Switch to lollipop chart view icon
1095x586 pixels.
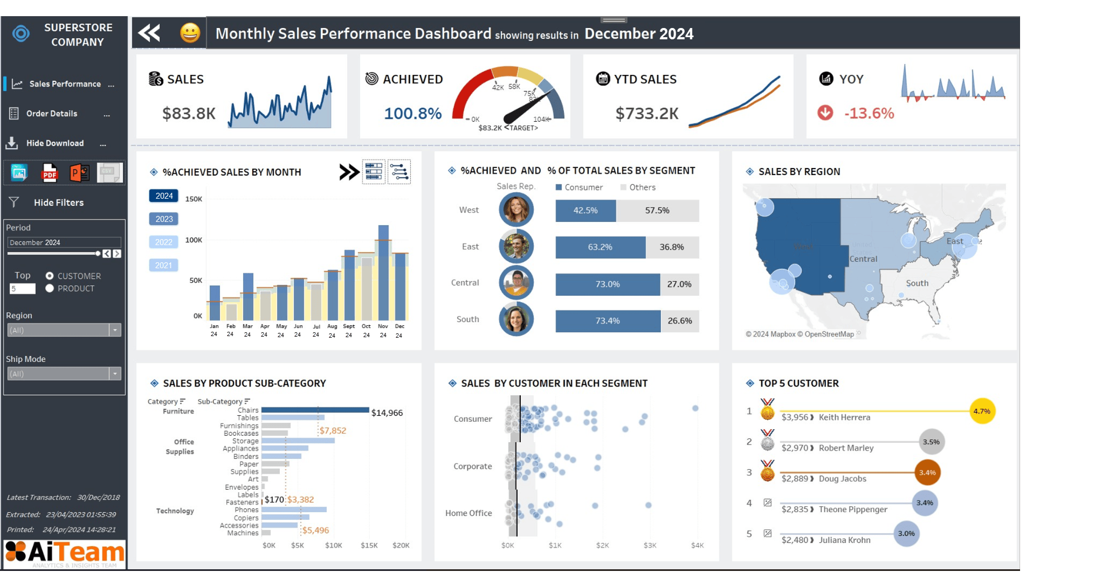tap(399, 172)
